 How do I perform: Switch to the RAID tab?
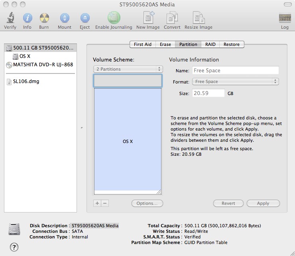point(210,44)
